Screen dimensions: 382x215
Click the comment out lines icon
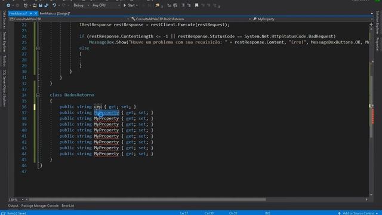tap(183, 5)
